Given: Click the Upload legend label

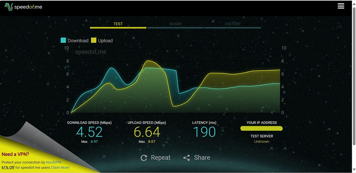Looking at the screenshot, I should click(105, 41).
